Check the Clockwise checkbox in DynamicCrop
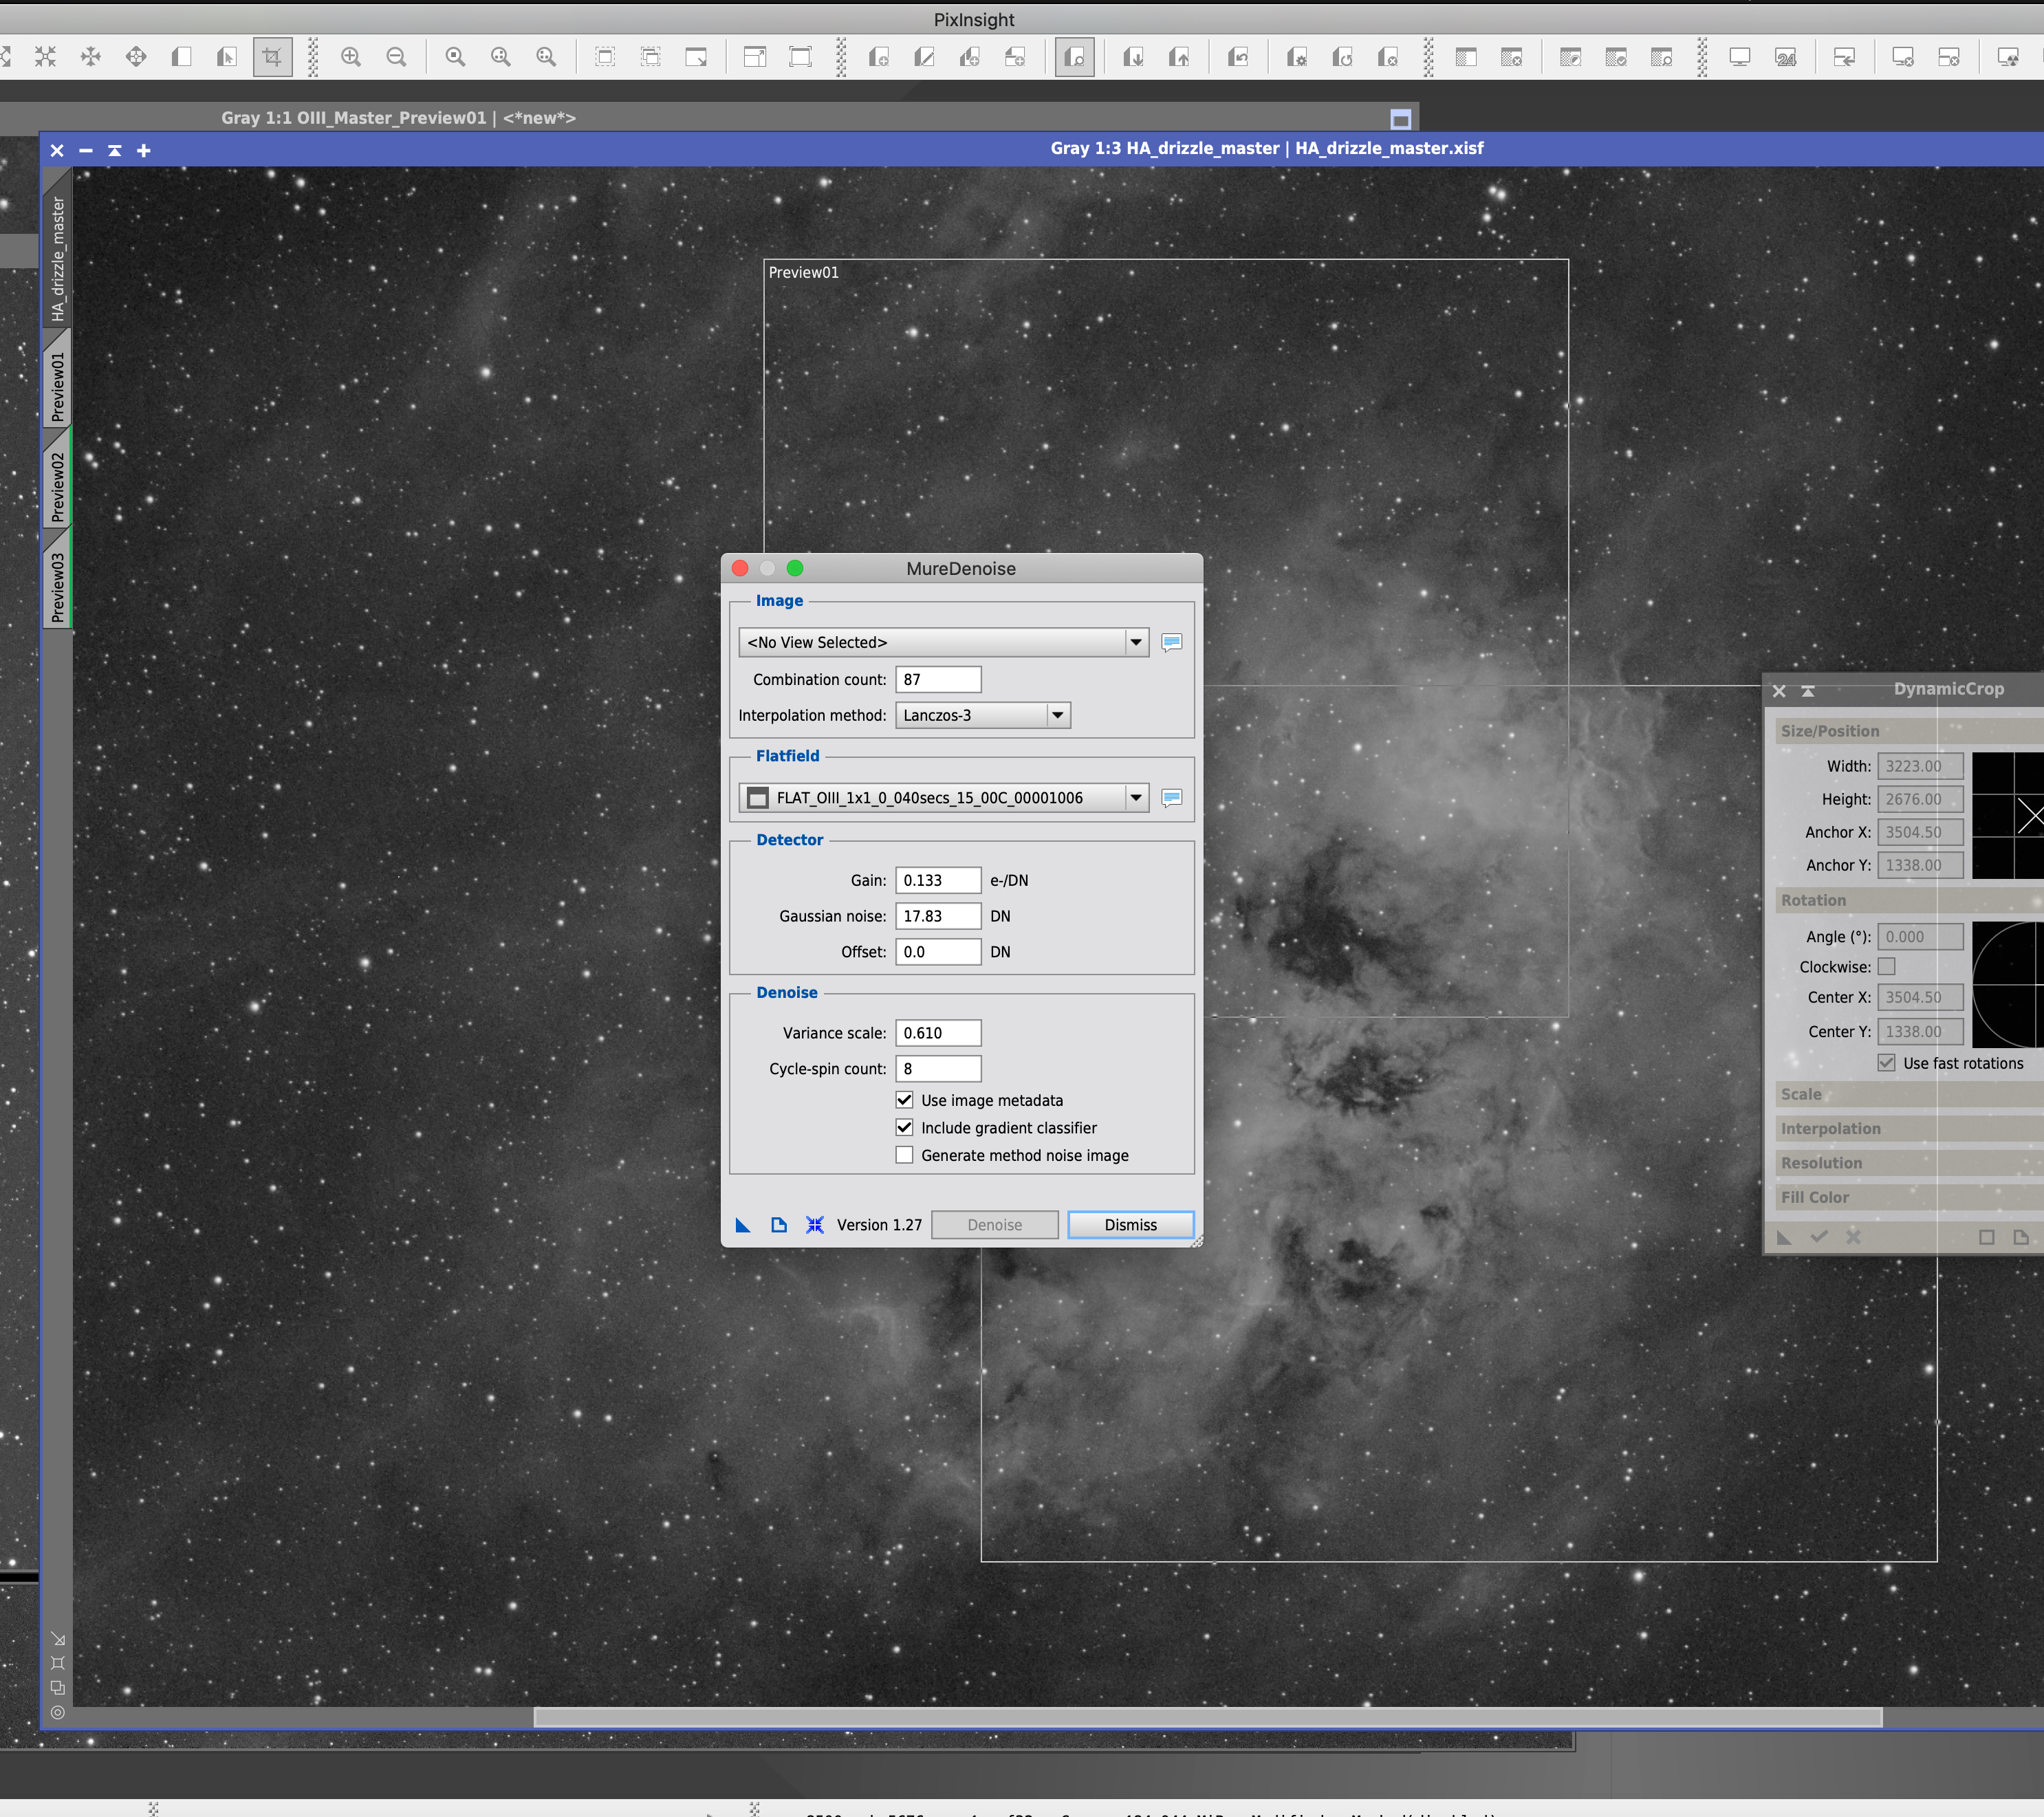This screenshot has width=2044, height=1817. pyautogui.click(x=1886, y=967)
